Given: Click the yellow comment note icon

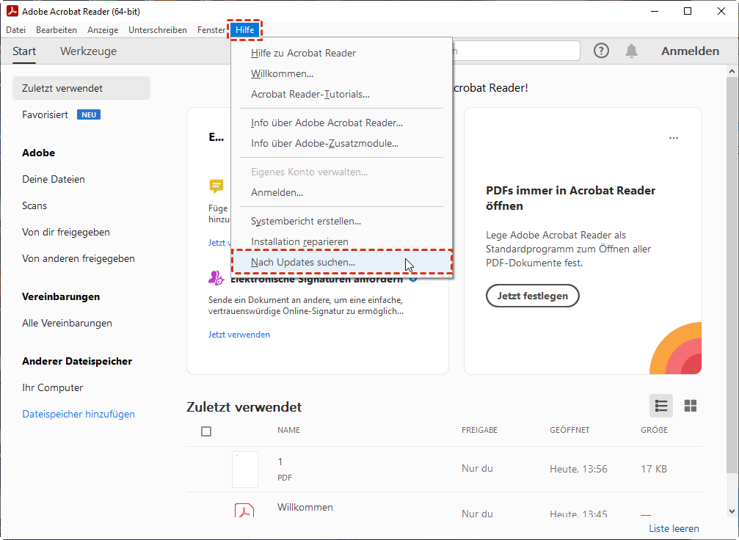Looking at the screenshot, I should click(x=216, y=186).
